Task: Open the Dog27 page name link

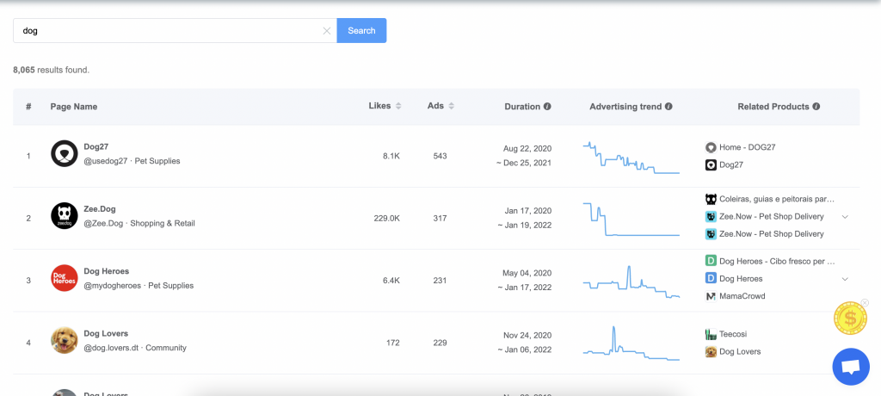Action: pyautogui.click(x=96, y=147)
